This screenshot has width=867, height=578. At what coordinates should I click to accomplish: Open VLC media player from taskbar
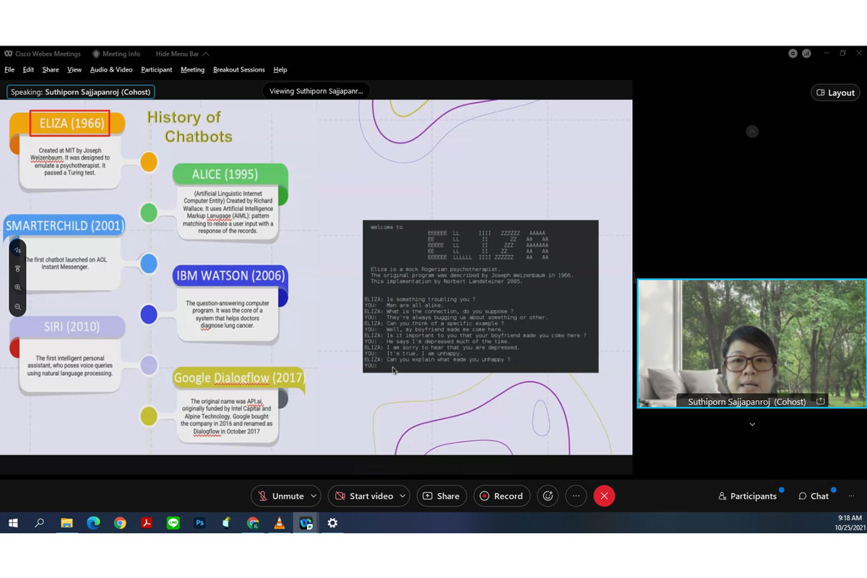[279, 523]
